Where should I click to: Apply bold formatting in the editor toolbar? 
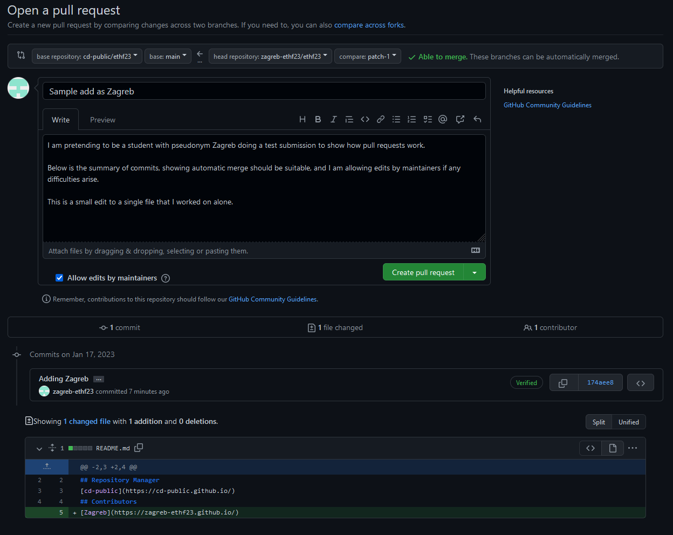(x=318, y=119)
